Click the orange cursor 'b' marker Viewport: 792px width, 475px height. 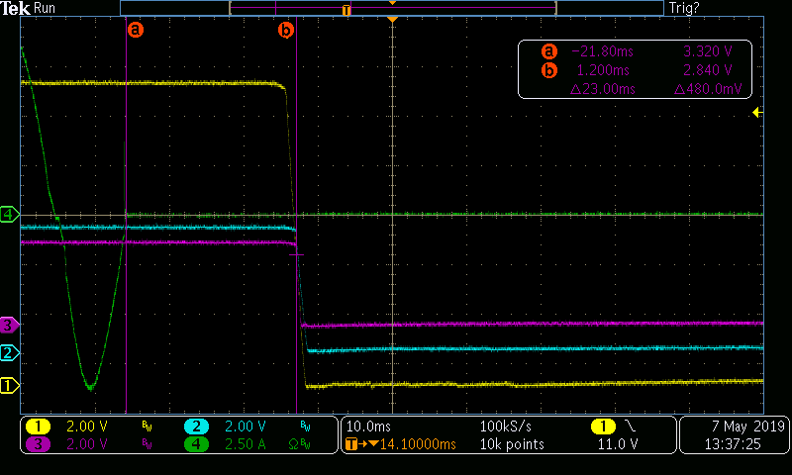[286, 31]
